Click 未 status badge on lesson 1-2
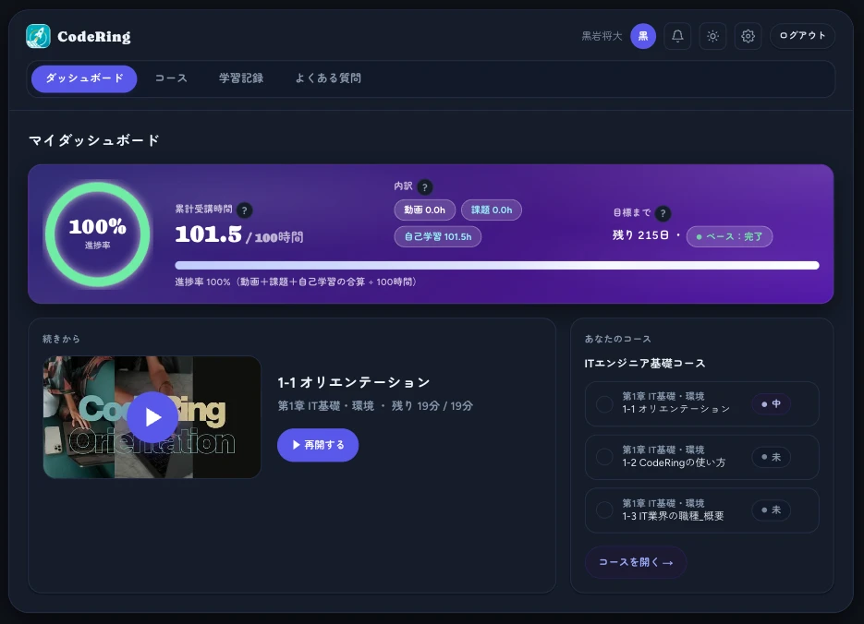864x624 pixels. point(771,457)
